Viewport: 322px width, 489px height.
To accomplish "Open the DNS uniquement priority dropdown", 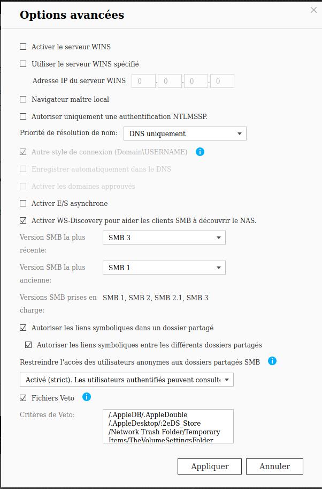I will click(x=185, y=134).
